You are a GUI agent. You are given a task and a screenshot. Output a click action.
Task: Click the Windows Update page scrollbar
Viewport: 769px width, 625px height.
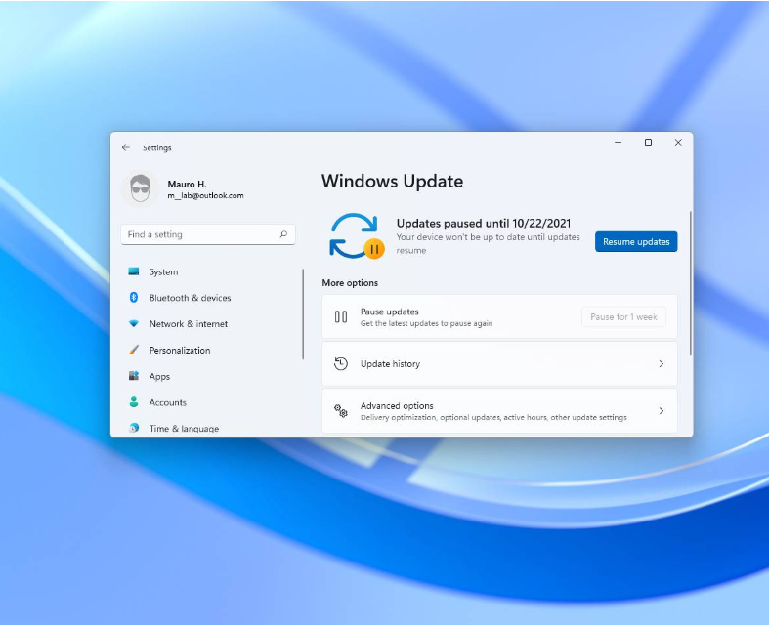tap(691, 283)
